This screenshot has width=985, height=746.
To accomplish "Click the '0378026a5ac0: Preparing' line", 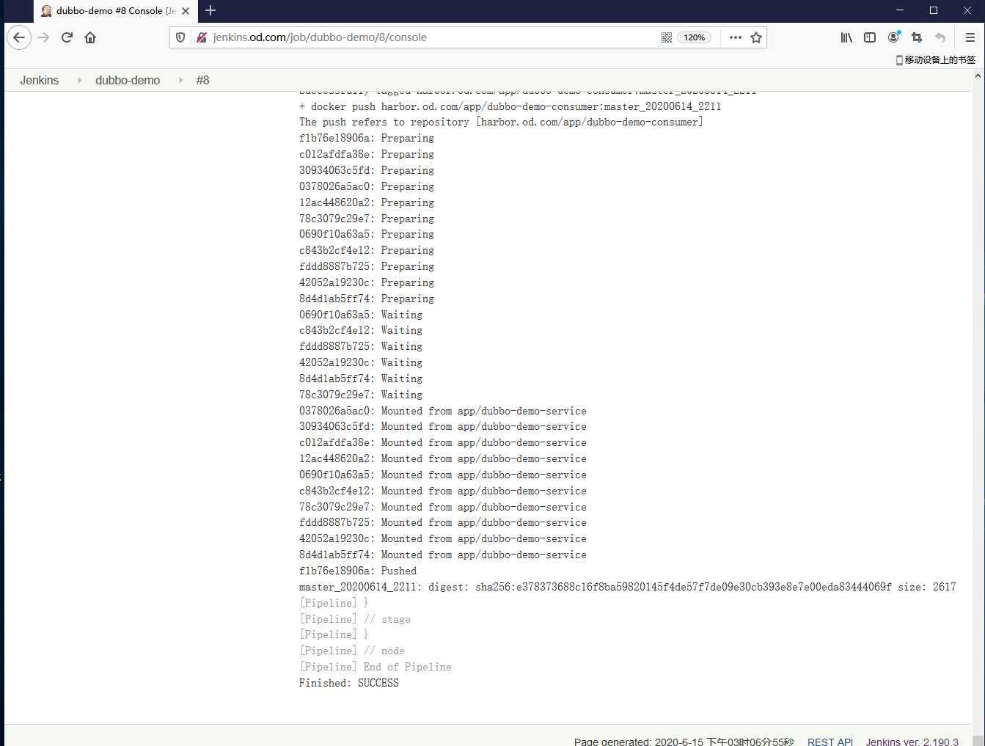I will tap(367, 186).
